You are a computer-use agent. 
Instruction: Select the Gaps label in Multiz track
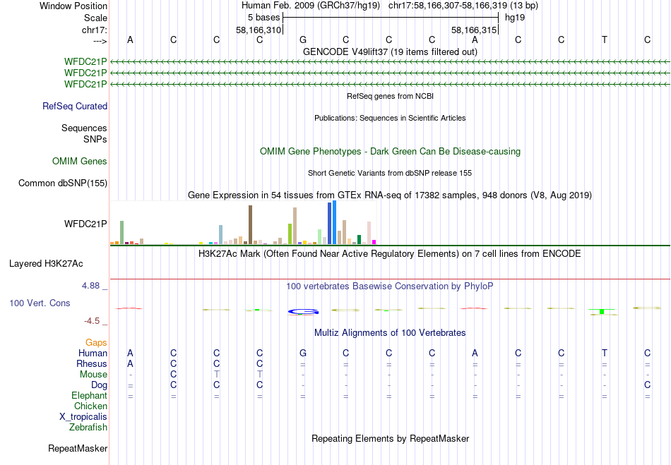click(x=96, y=342)
